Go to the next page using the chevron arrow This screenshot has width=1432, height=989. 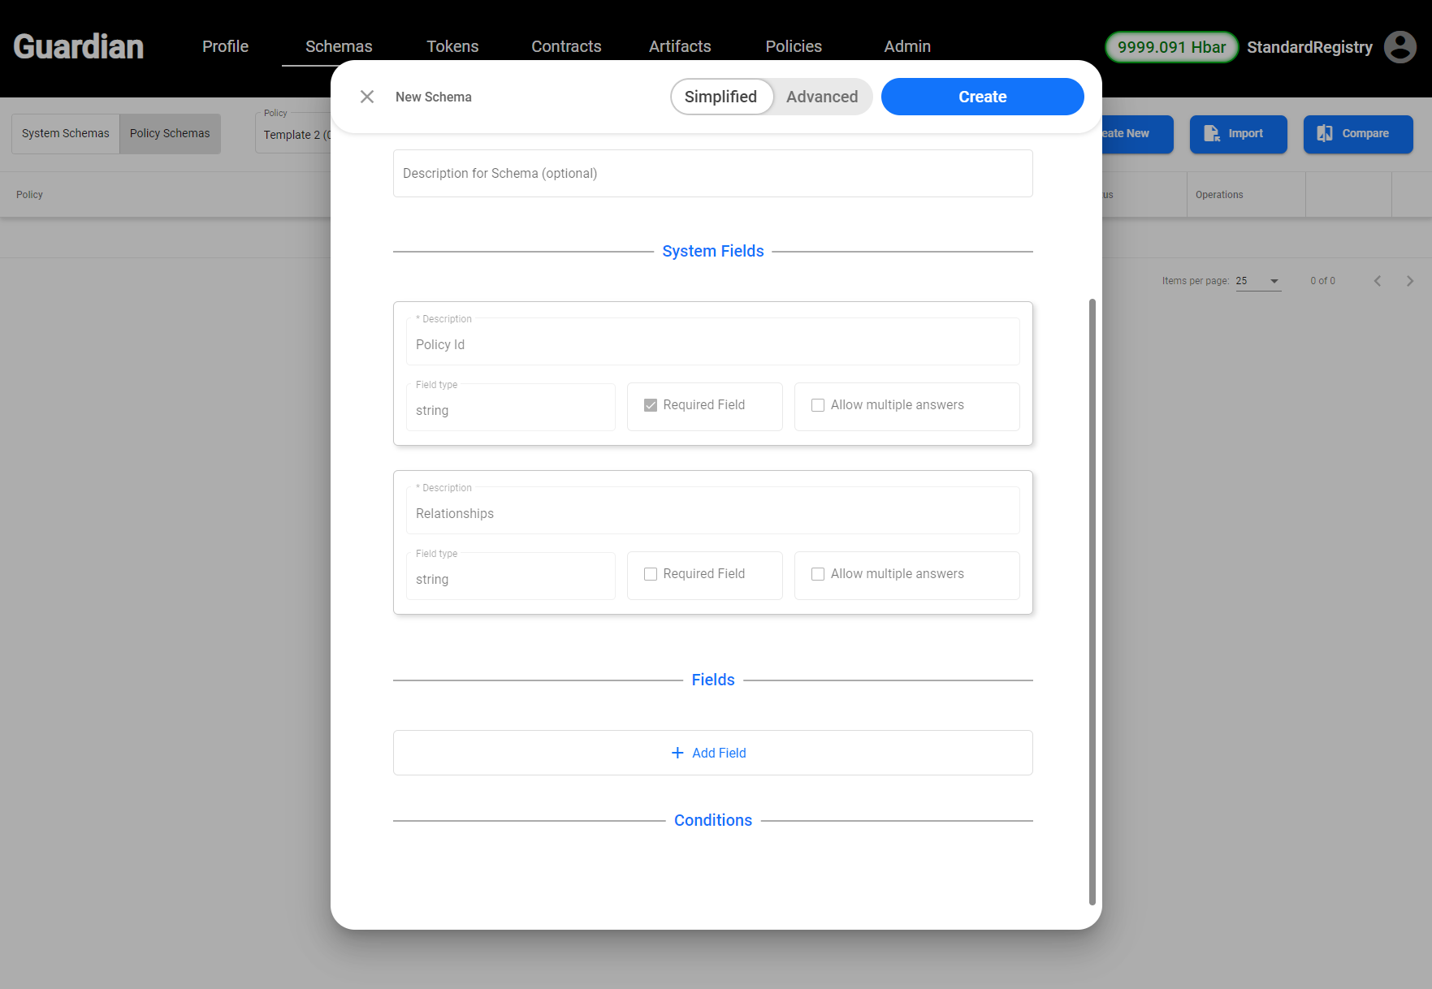[x=1410, y=281]
